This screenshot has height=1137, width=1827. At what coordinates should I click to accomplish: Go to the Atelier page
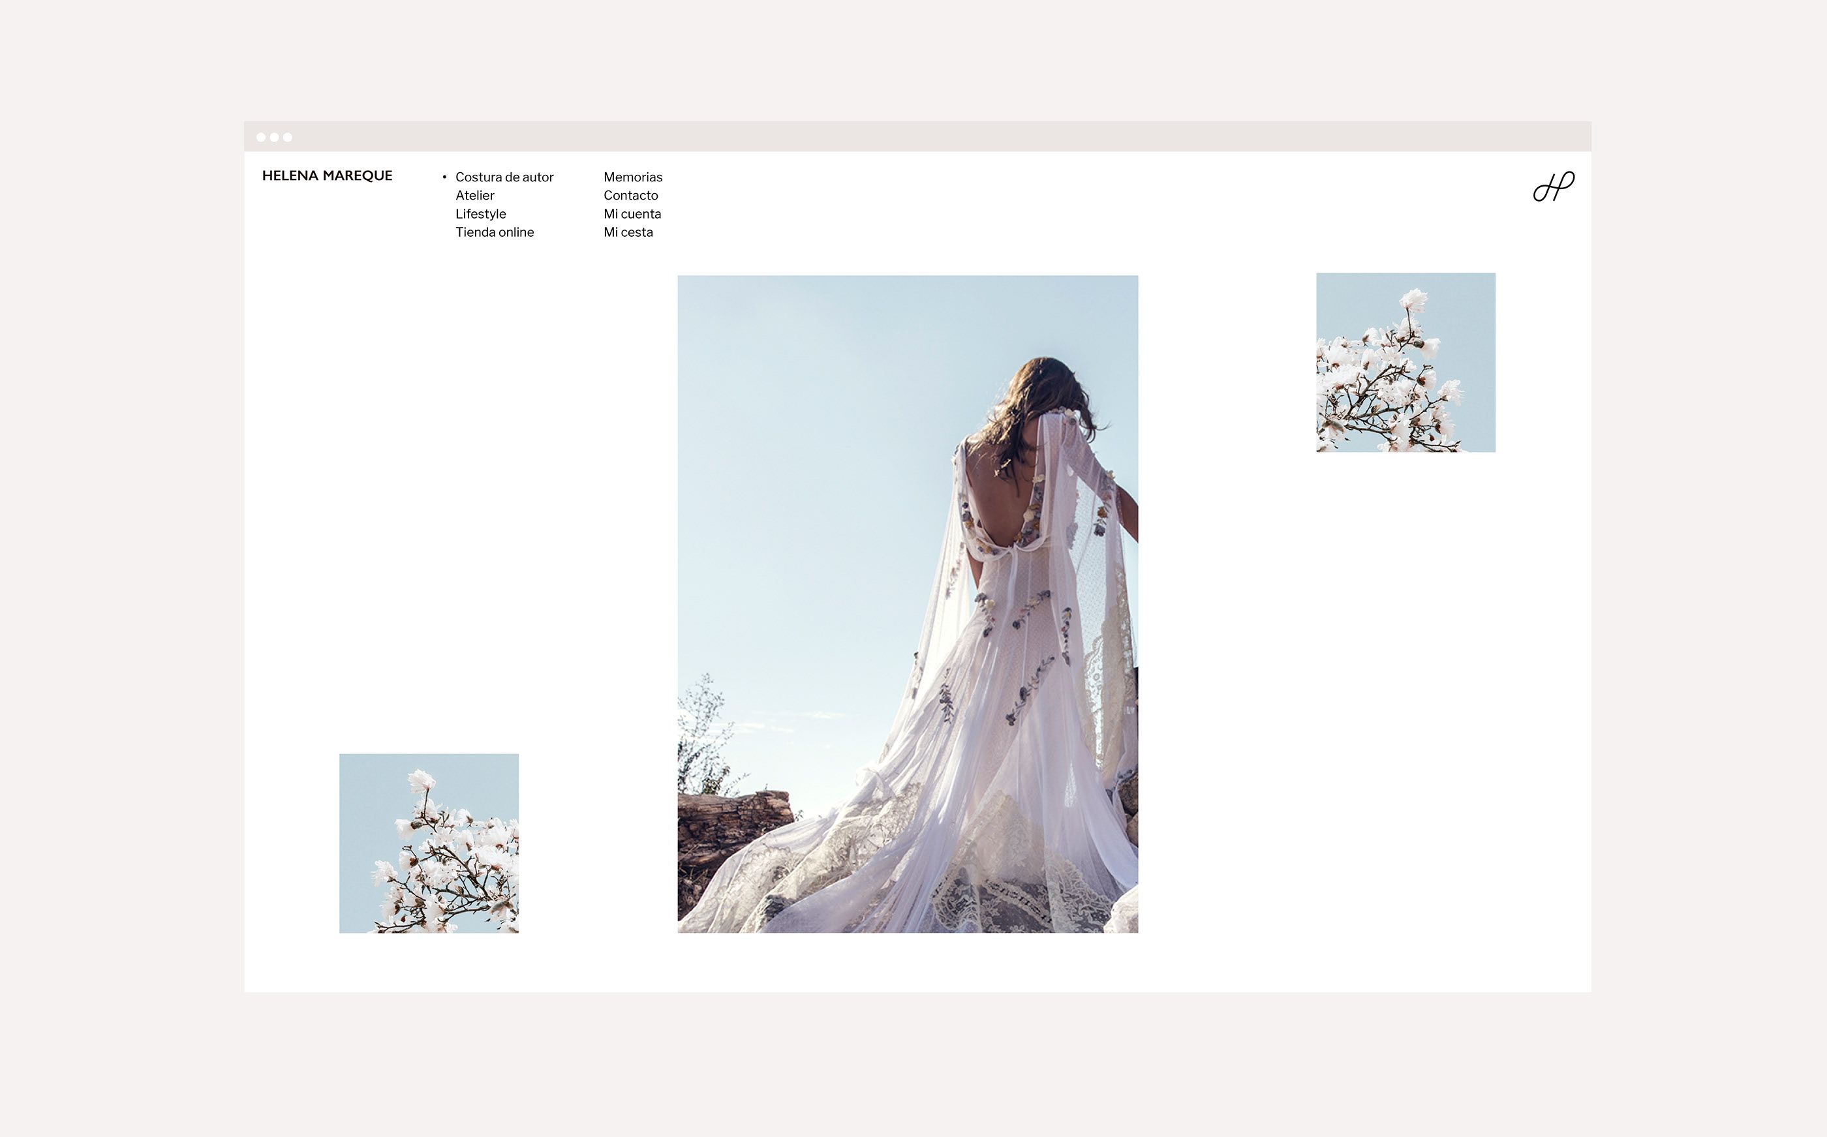click(x=474, y=196)
